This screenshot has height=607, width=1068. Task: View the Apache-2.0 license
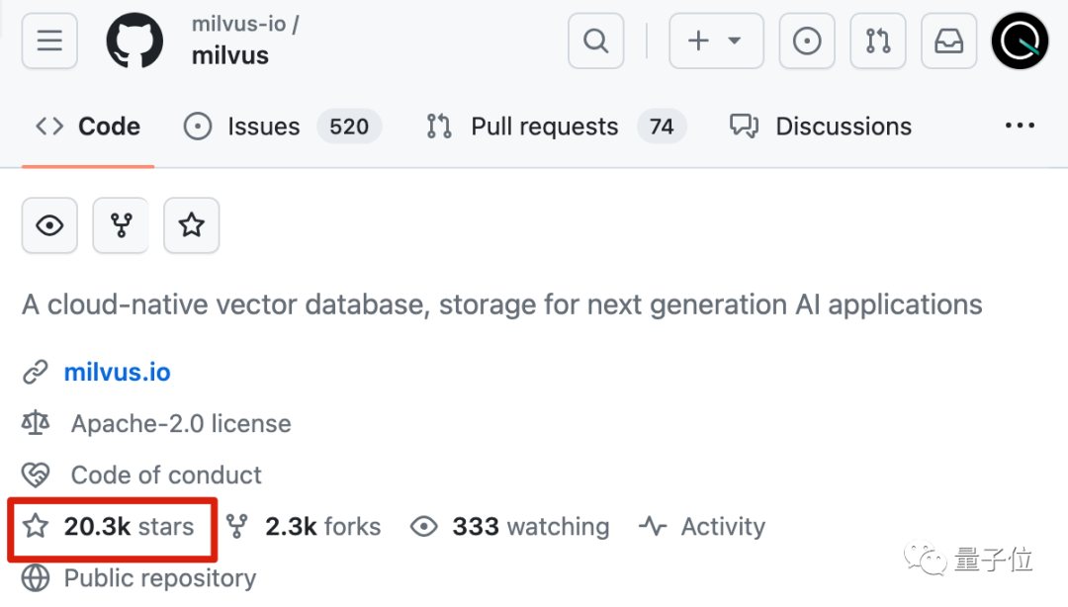pos(180,424)
